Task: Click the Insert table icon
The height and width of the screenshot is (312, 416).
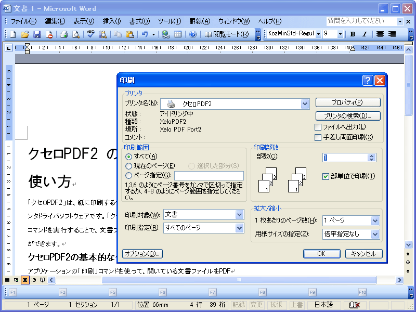Action: (178, 34)
